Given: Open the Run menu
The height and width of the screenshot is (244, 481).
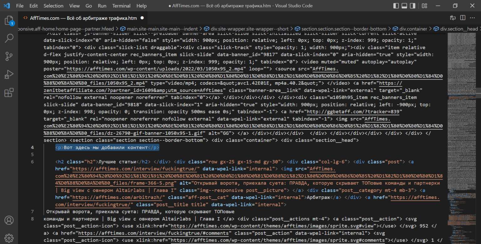Looking at the screenshot, I should tap(102, 6).
